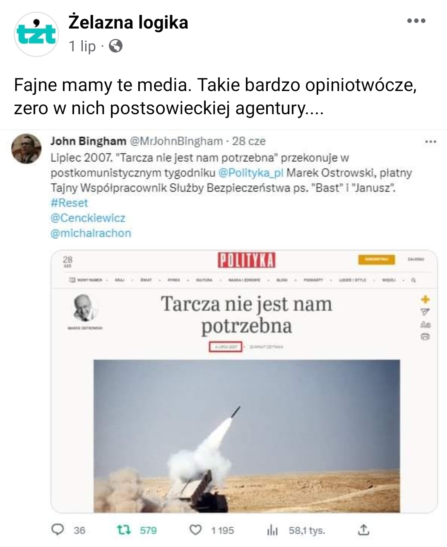Open the post's three-dot options menu

pyautogui.click(x=416, y=21)
